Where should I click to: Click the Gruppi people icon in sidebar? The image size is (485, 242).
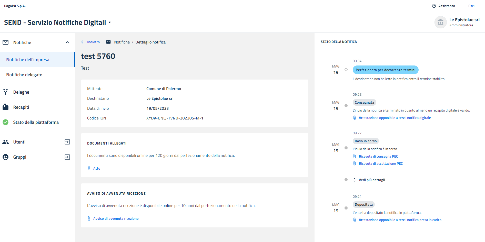pos(5,157)
